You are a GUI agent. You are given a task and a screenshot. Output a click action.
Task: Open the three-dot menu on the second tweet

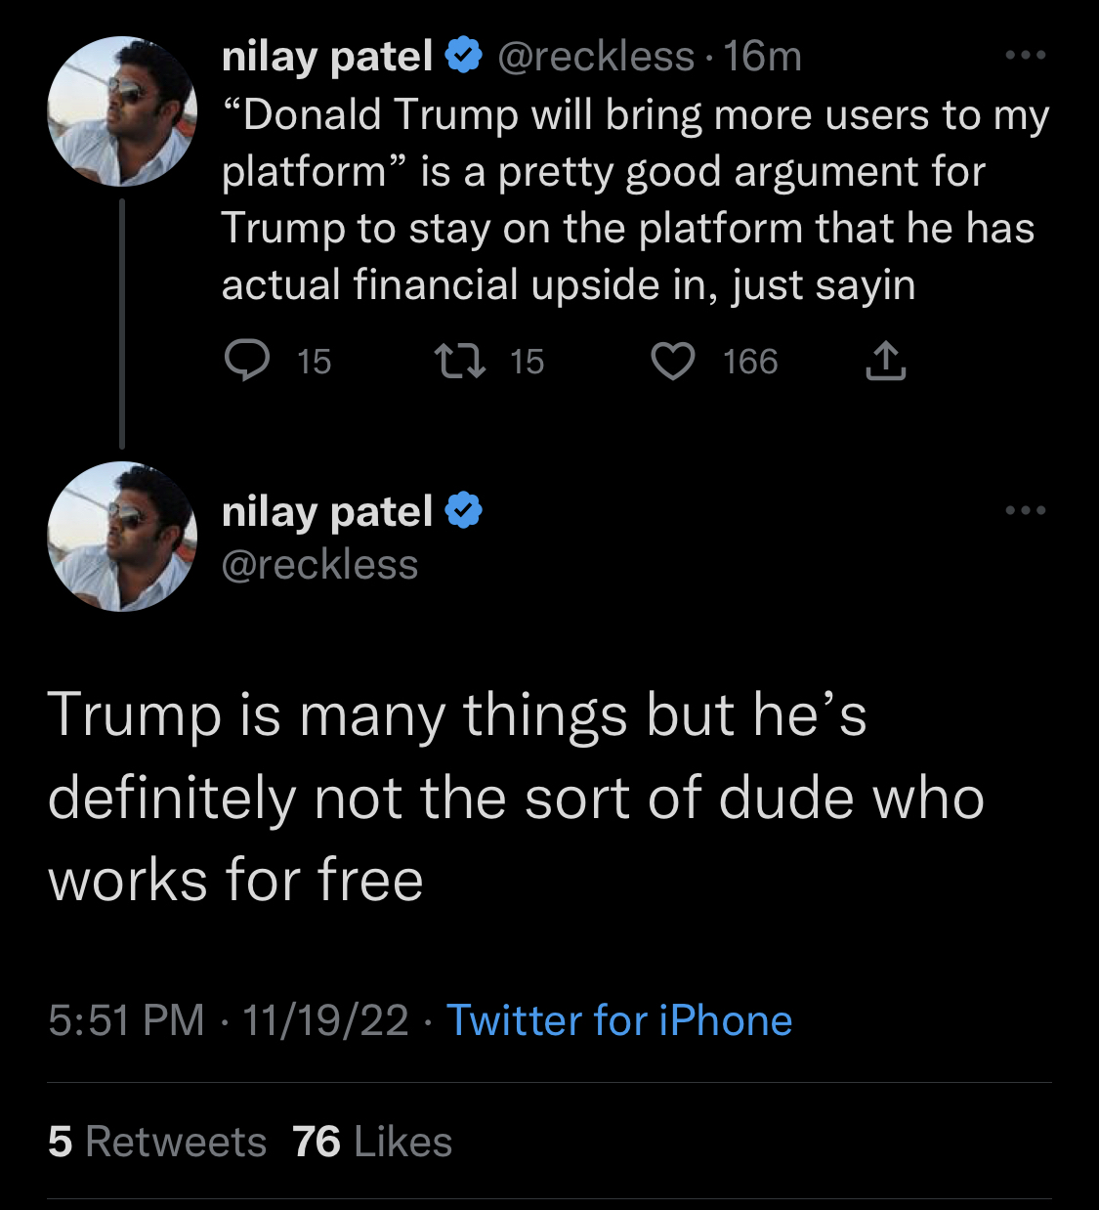pos(1026,510)
